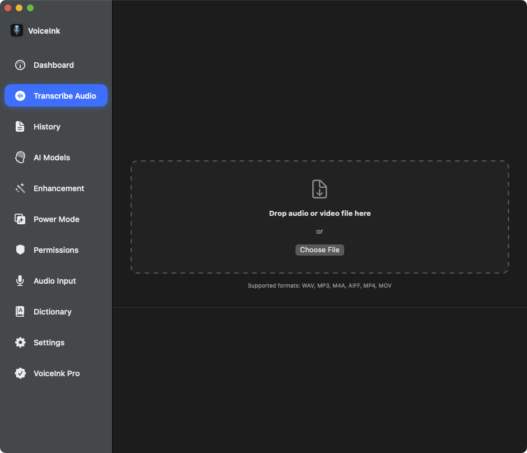Viewport: 527px width, 453px height.
Task: Click the Dashboard gauge icon
Action: tap(20, 65)
